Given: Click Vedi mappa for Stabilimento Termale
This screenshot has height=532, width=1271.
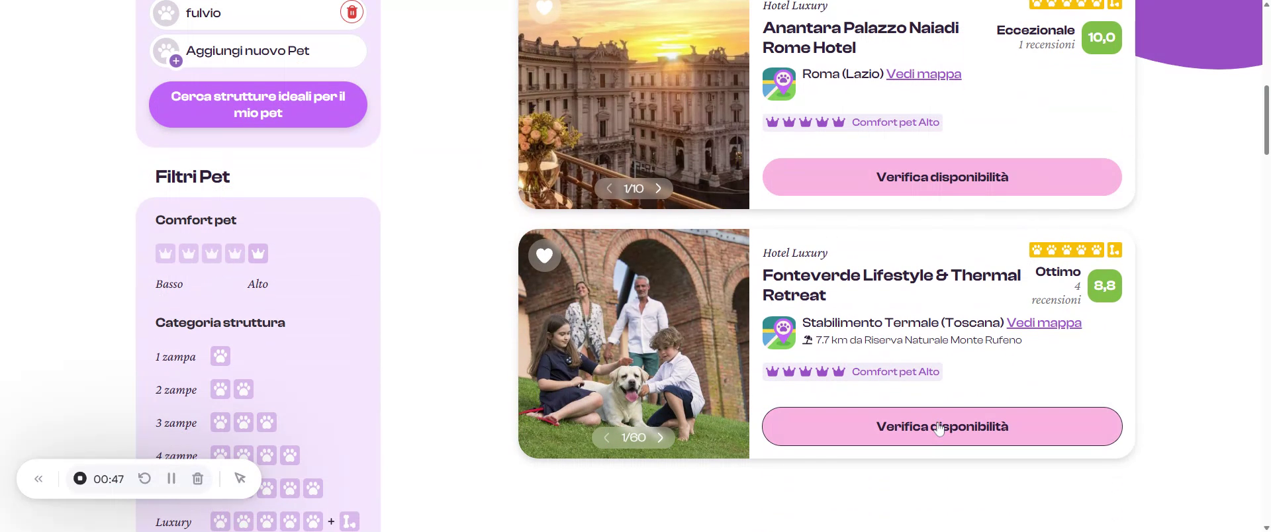Looking at the screenshot, I should click(1044, 323).
